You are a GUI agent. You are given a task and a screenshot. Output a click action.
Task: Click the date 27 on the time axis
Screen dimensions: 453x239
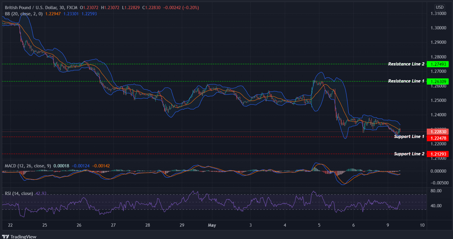[x=113, y=225]
